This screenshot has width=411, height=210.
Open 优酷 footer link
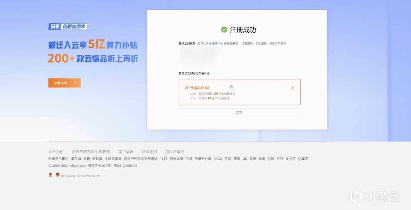tap(271, 159)
